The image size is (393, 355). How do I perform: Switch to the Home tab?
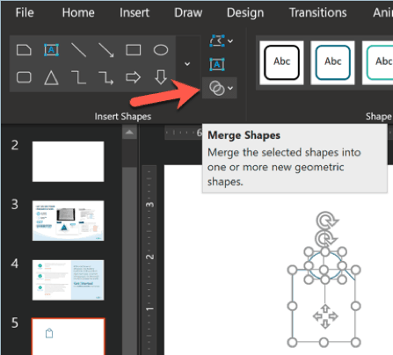[78, 13]
